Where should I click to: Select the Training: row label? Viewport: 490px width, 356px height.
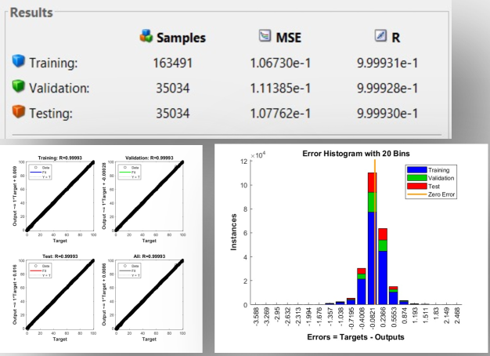53,64
